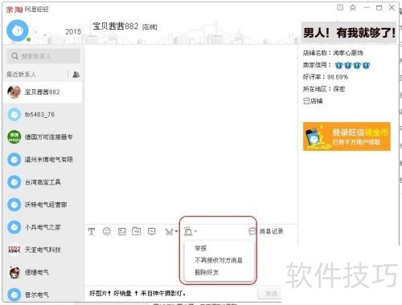Click the 店铺名称 shop name text
The image size is (402, 305).
click(333, 53)
